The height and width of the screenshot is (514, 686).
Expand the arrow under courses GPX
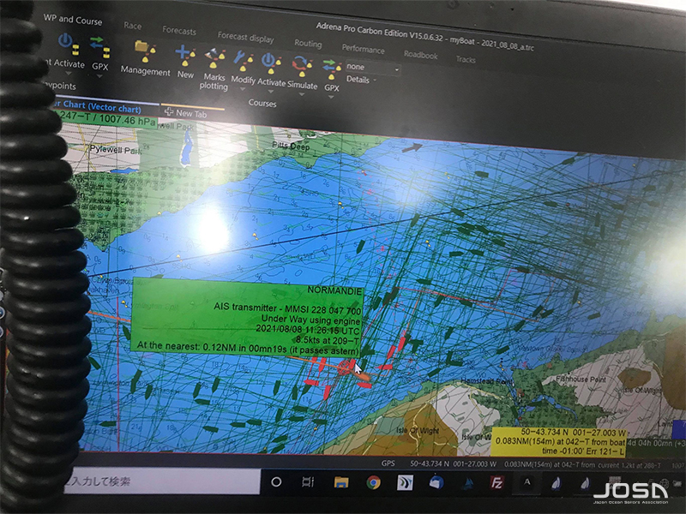tap(331, 97)
